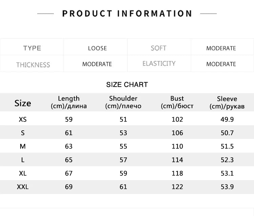The height and width of the screenshot is (216, 254).
Task: Click the Shoulder (cm) column header
Action: point(123,102)
